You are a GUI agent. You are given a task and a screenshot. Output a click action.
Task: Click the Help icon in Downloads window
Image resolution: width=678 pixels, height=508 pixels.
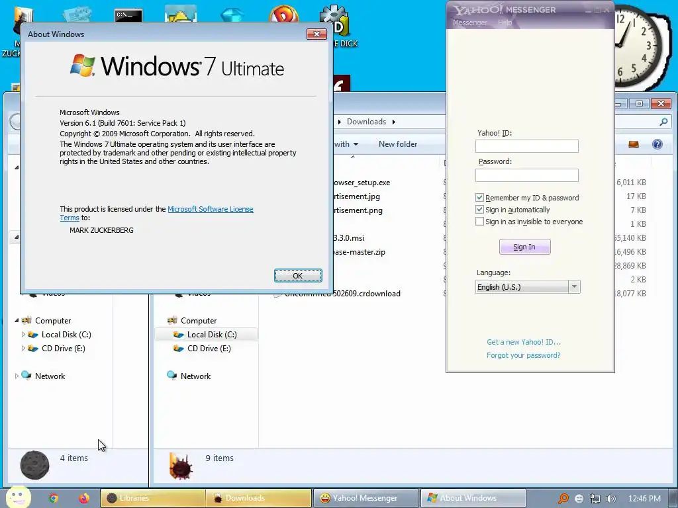pyautogui.click(x=657, y=144)
